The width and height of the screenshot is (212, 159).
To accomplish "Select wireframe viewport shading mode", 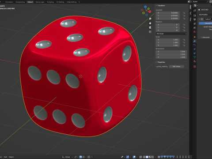I will point(144,157).
